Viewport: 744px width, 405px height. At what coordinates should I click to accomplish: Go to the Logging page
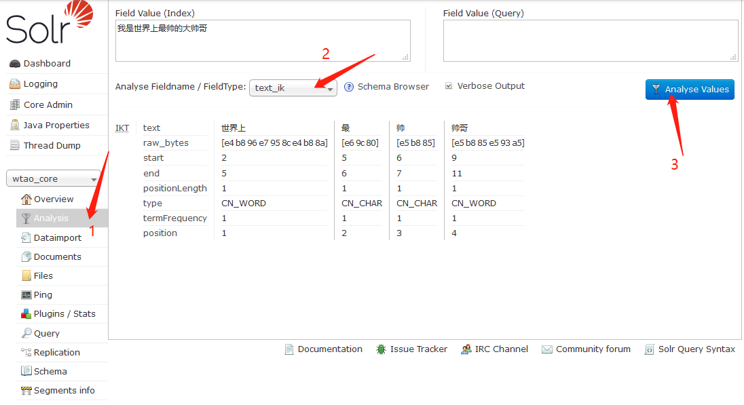[x=41, y=84]
